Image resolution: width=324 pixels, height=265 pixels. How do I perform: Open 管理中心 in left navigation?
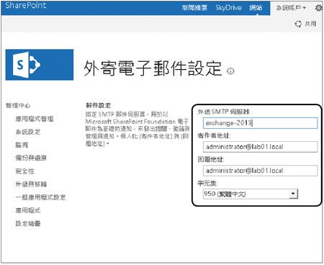pyautogui.click(x=18, y=105)
